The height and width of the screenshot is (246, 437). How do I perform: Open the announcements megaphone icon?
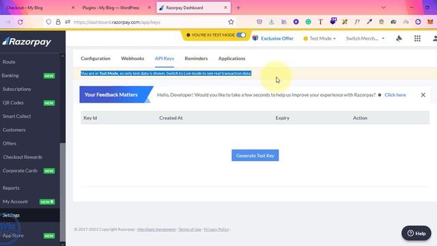(399, 38)
